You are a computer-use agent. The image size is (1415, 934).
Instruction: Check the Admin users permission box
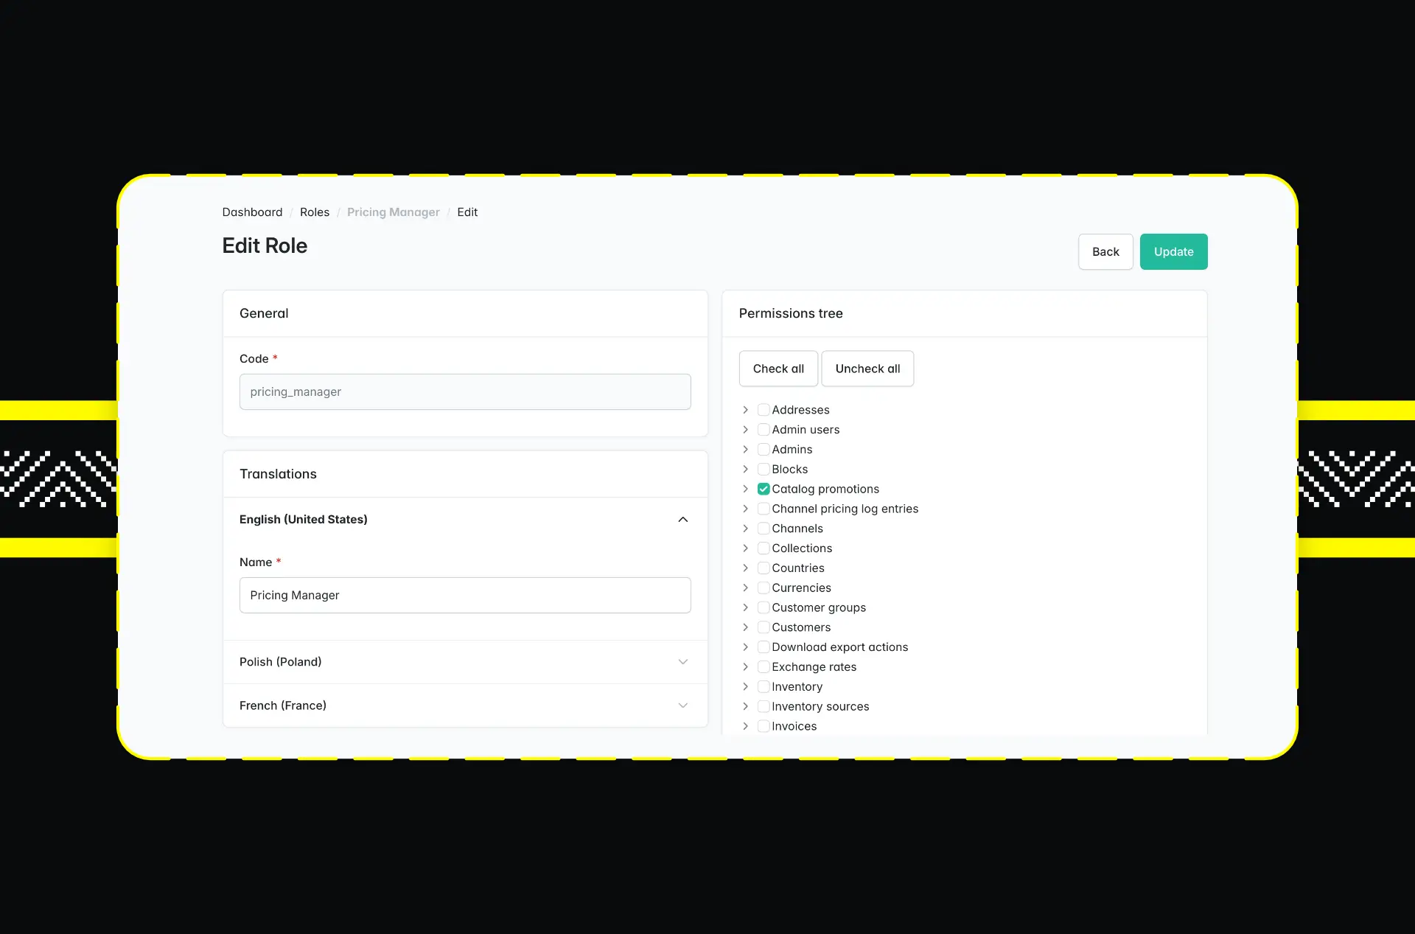click(764, 430)
